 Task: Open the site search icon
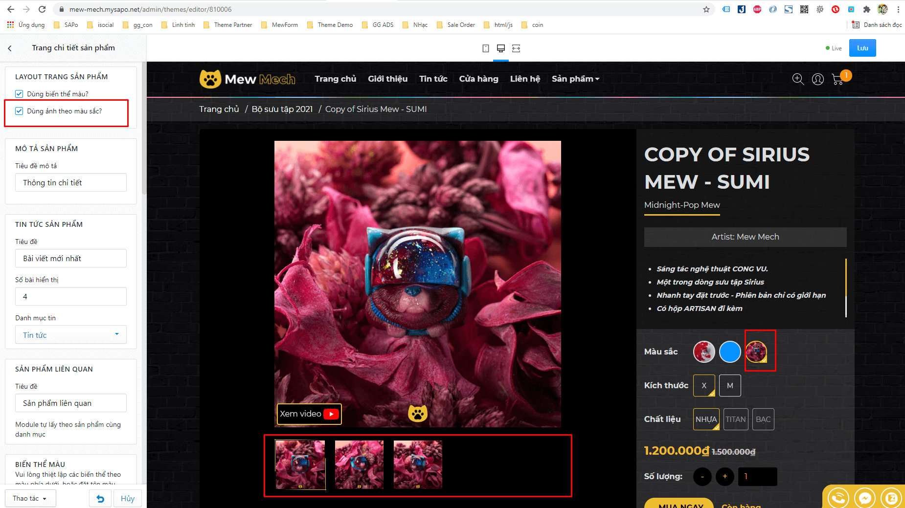click(798, 79)
